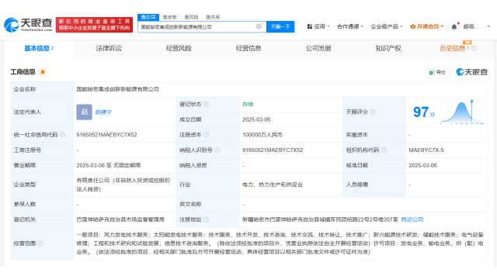This screenshot has height=279, width=497.
Task: Click the 电力、热力生产和供应业 industry value
Action: (x=273, y=184)
